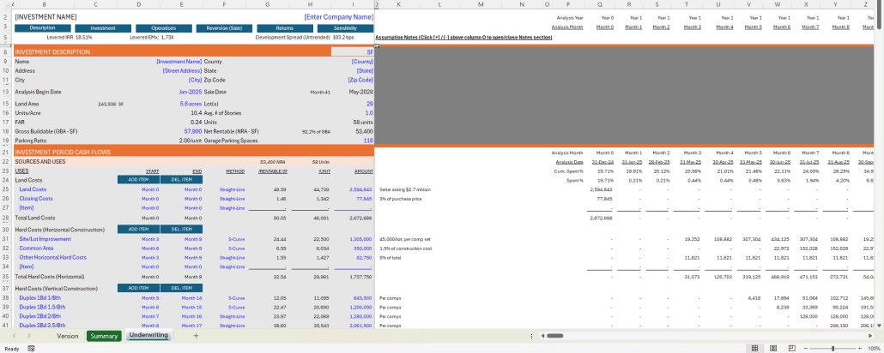Select Page Break Preview view icon
Screen dimensions: 884x353
point(791,349)
